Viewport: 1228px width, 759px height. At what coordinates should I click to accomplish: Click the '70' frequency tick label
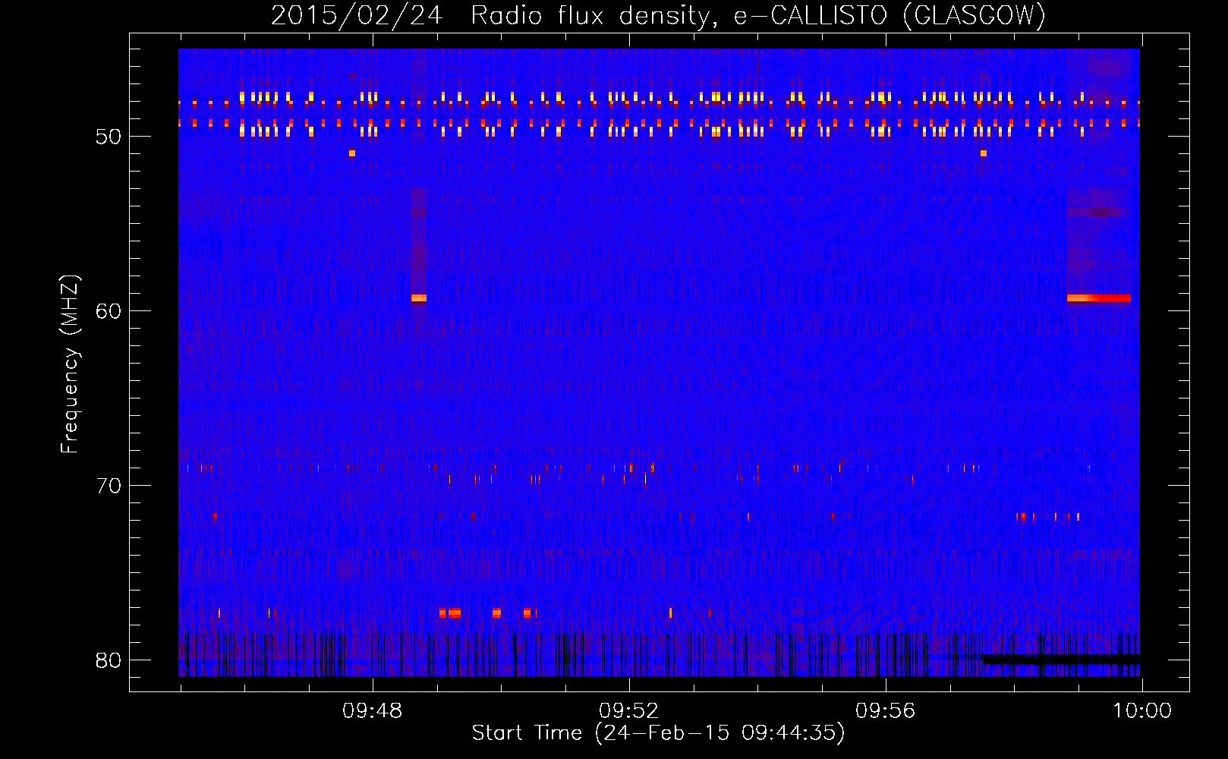109,486
